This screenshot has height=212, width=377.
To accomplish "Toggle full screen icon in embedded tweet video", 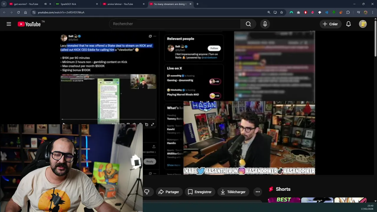I will point(153,125).
